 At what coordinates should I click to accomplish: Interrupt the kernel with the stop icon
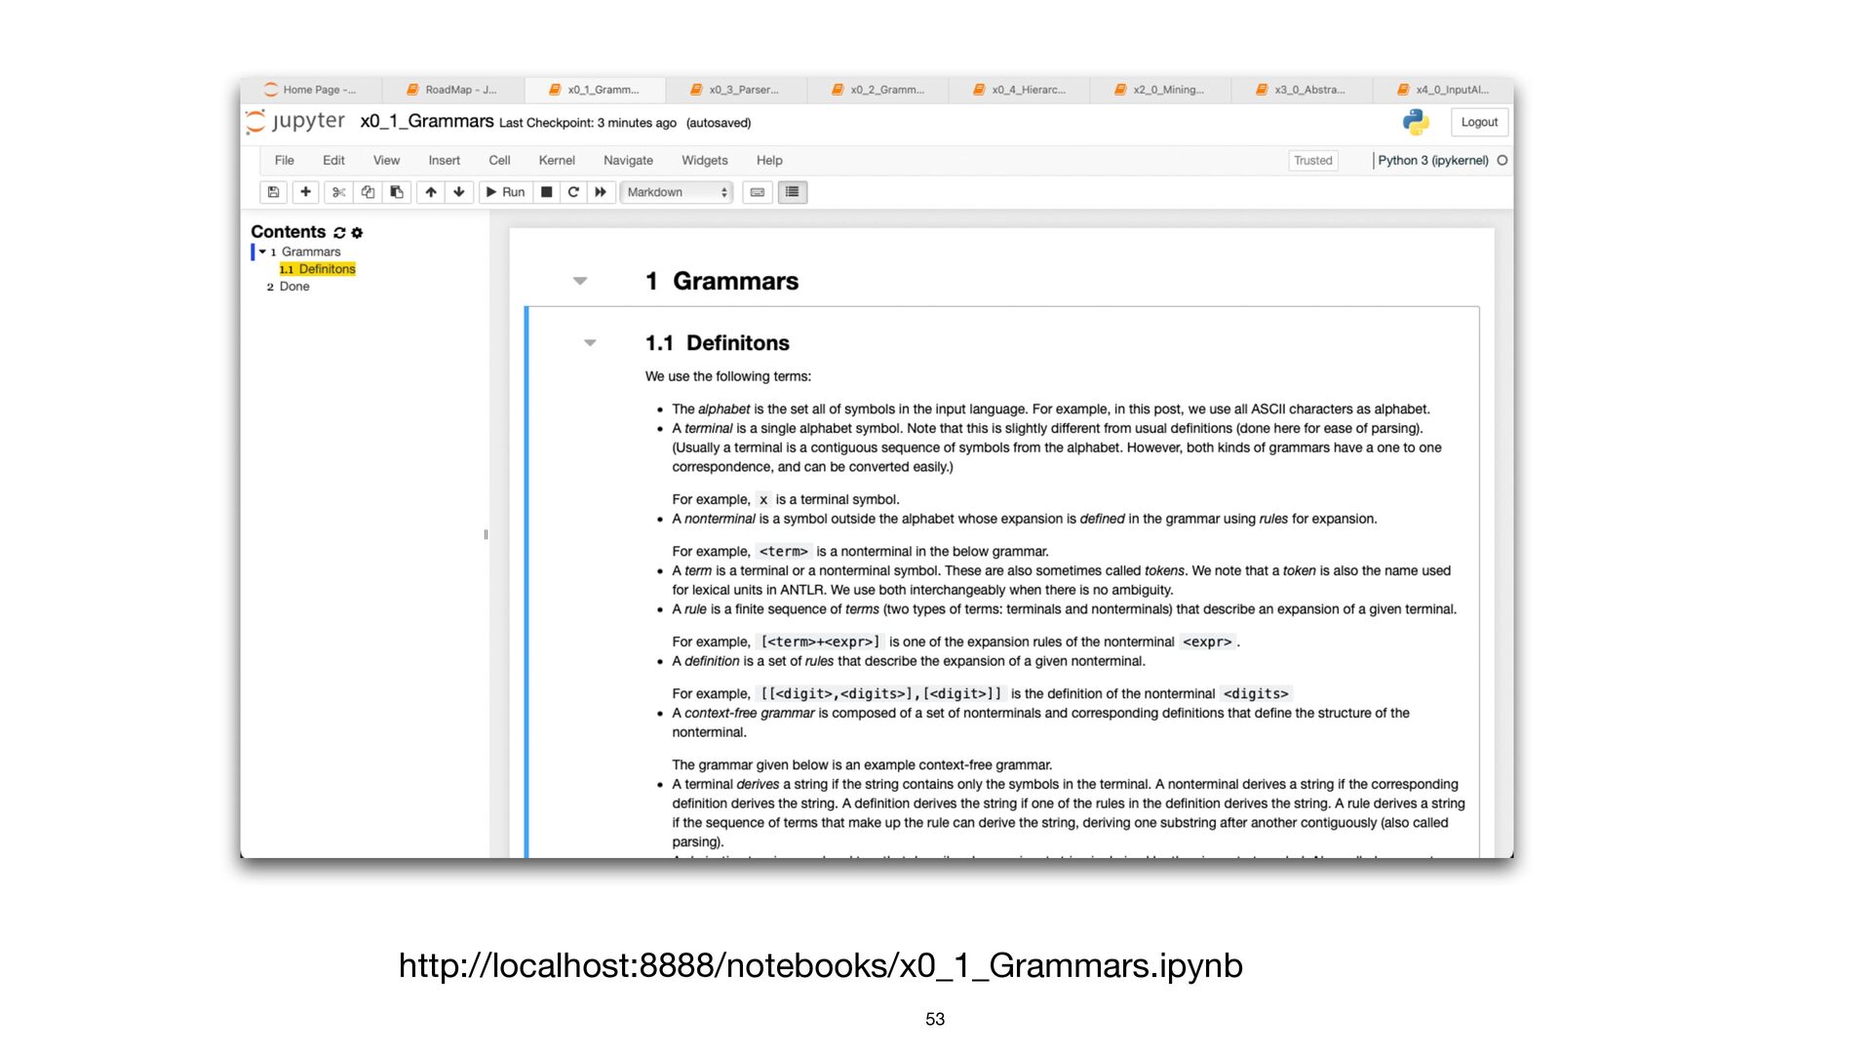[547, 192]
